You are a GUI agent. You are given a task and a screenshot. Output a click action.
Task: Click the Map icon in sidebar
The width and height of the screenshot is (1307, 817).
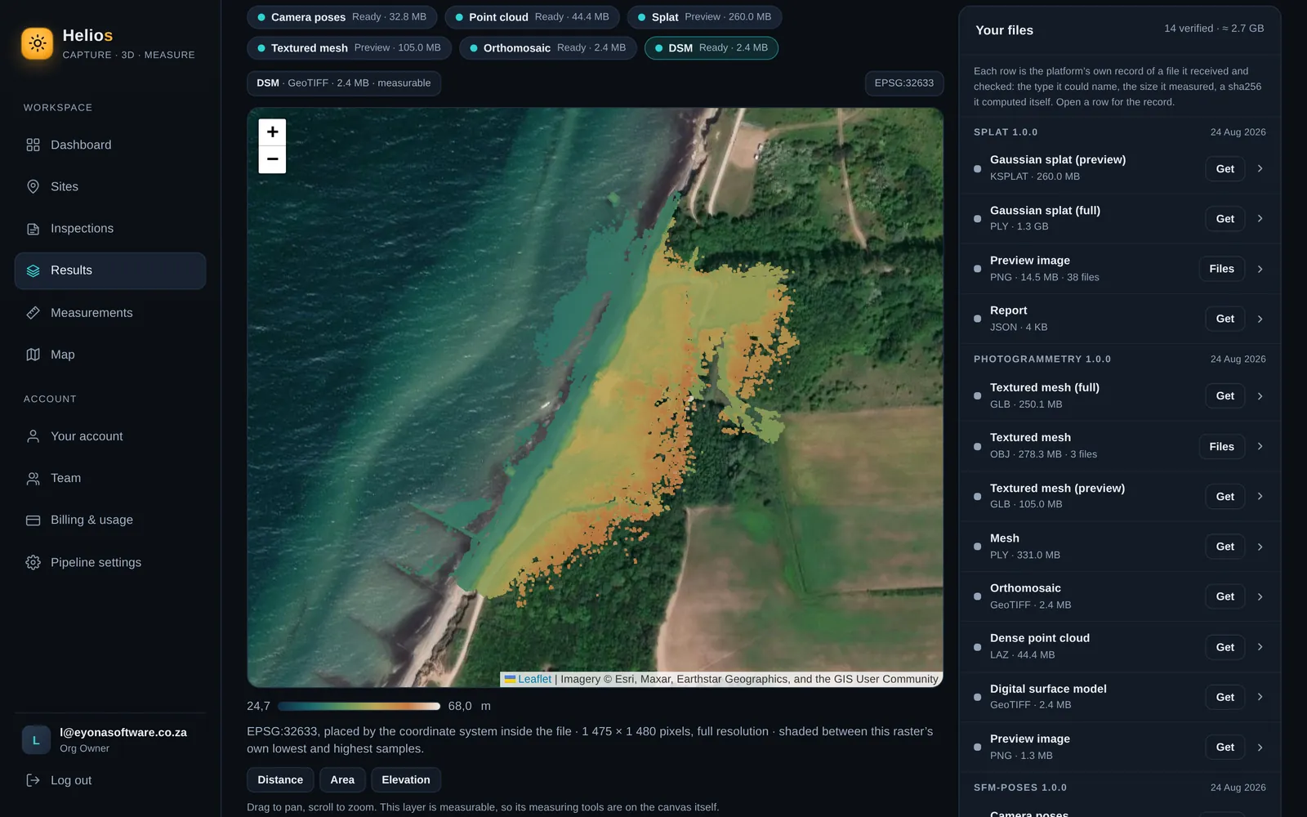pos(33,355)
